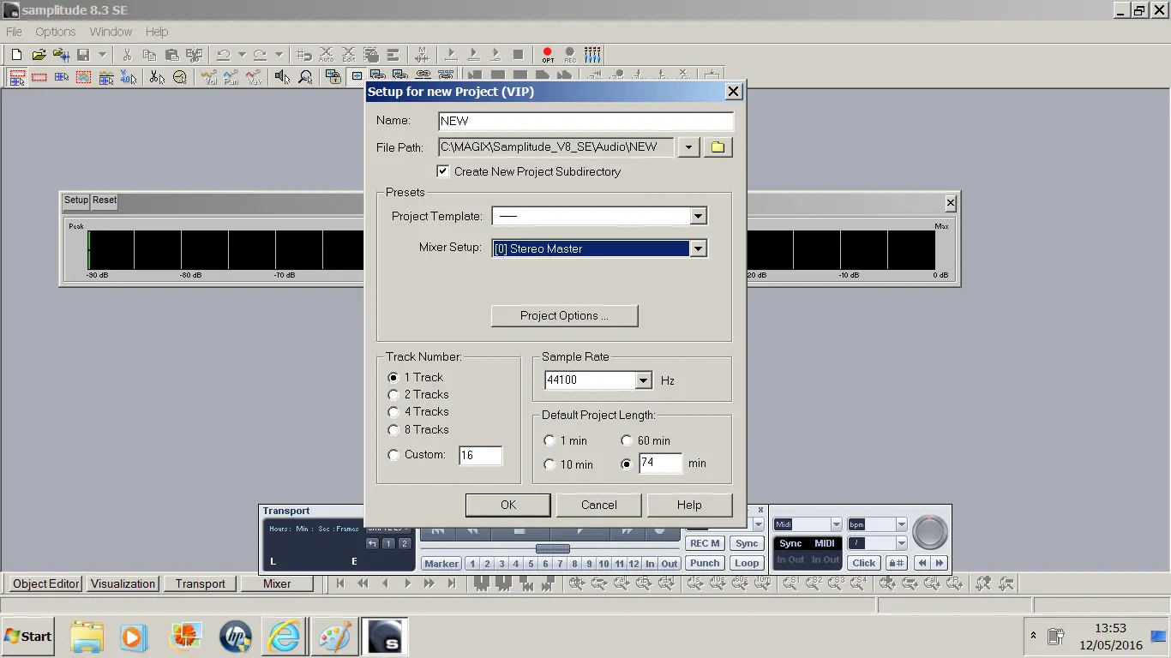The width and height of the screenshot is (1171, 658).
Task: Open the File Path history dropdown
Action: (688, 147)
